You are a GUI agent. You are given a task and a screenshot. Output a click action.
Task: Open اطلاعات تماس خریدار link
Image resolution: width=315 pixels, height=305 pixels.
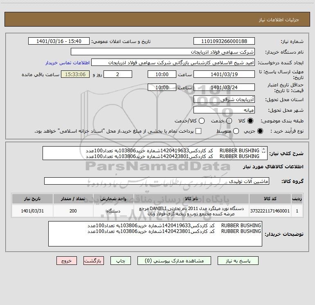(67, 63)
